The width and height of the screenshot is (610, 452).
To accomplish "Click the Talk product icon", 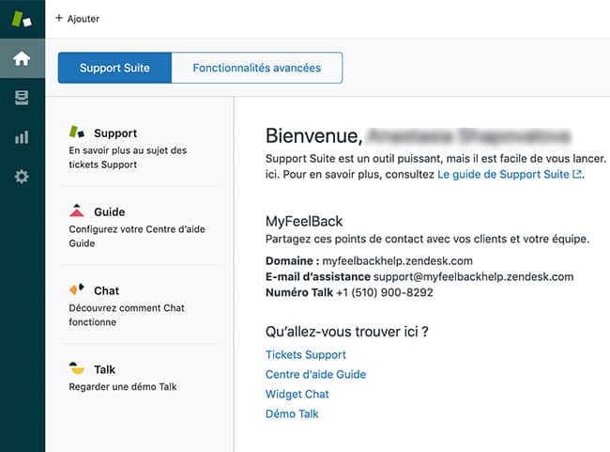I will (x=77, y=367).
